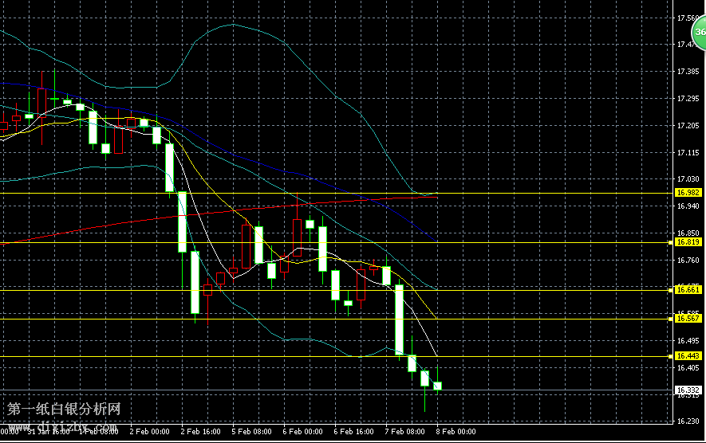Select the 16.819 yellow price tag
Viewport: 706px width, 443px height.
(x=688, y=242)
